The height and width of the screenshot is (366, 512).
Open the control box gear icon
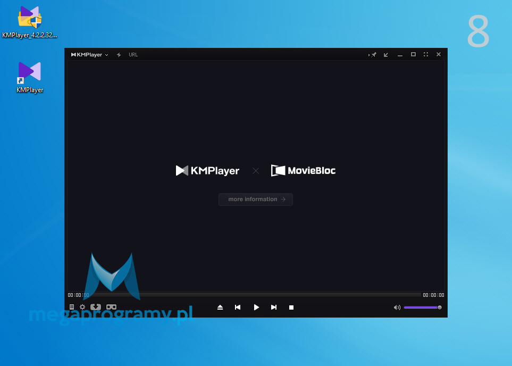pos(82,307)
